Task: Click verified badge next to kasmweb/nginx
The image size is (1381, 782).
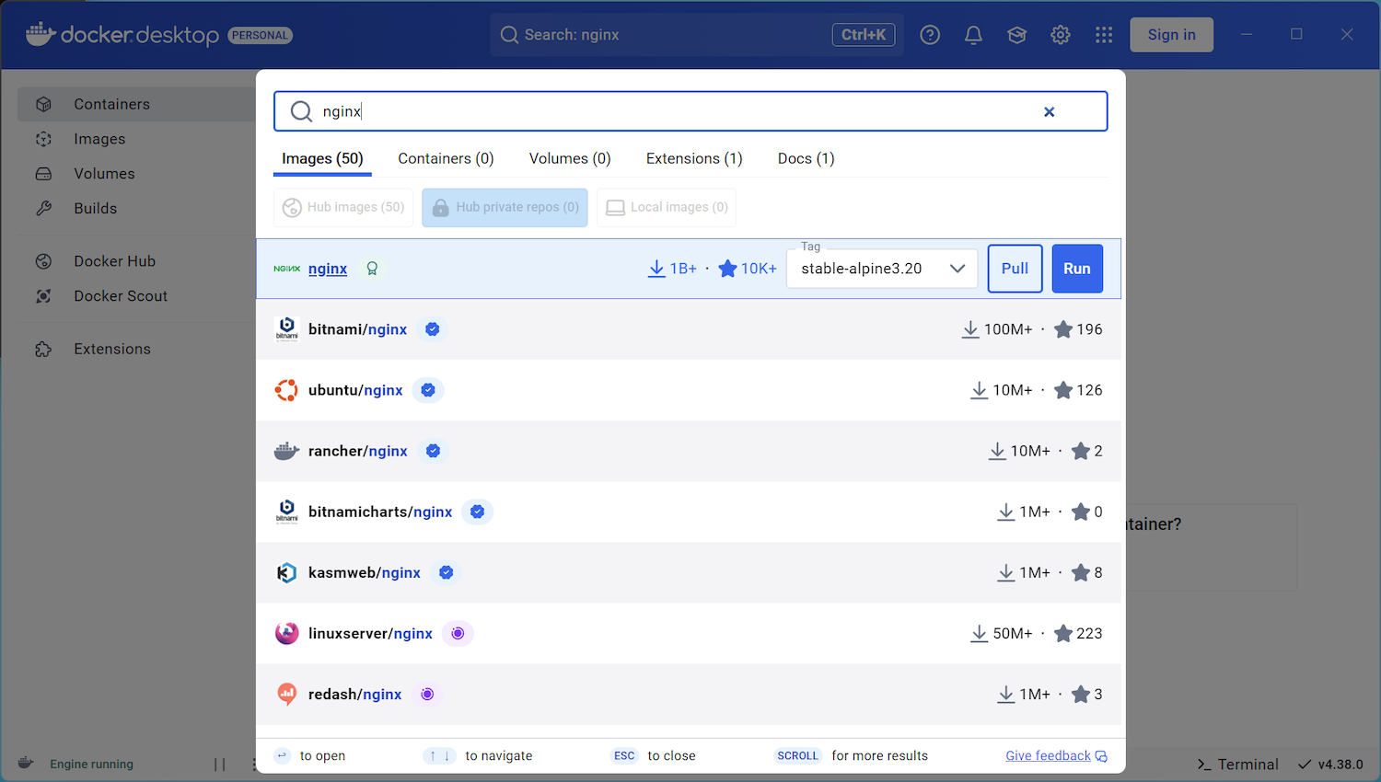Action: (x=447, y=572)
